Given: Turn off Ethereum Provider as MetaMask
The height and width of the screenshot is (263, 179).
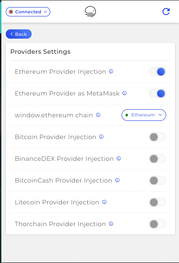Looking at the screenshot, I should (x=158, y=93).
